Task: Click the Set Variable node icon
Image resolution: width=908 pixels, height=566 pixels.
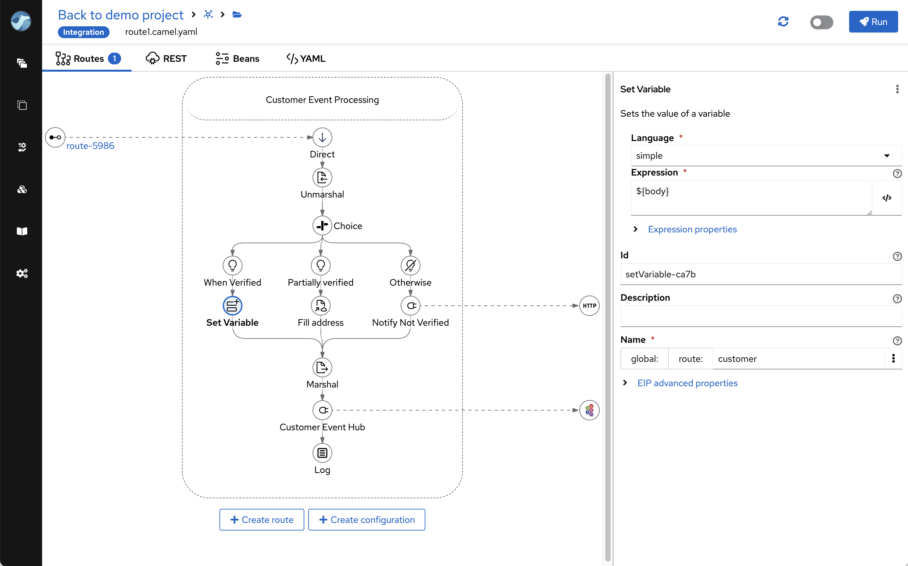Action: click(232, 305)
